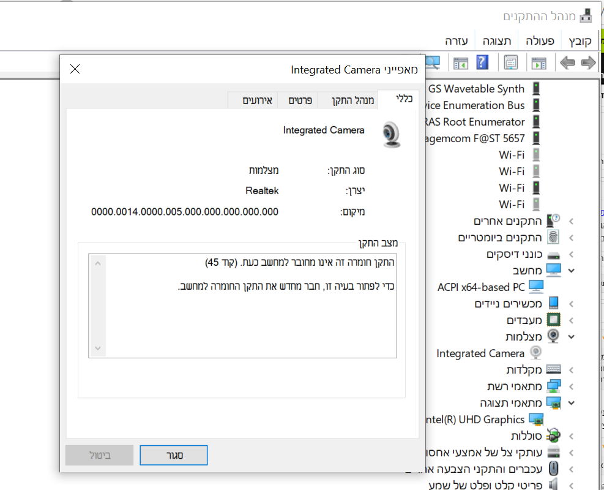The width and height of the screenshot is (604, 490).
Task: Expand the מתאמי רשת category
Action: [571, 386]
